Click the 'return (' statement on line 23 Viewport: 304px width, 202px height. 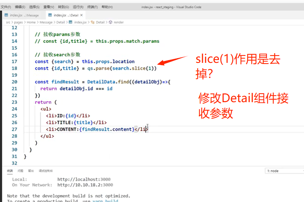pos(46,102)
